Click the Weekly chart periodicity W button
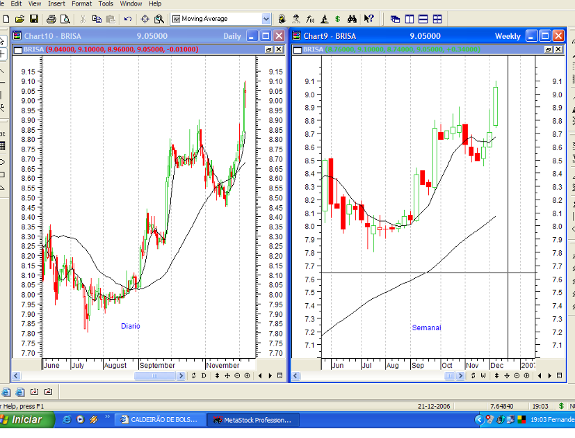The width and height of the screenshot is (575, 438). [483, 375]
